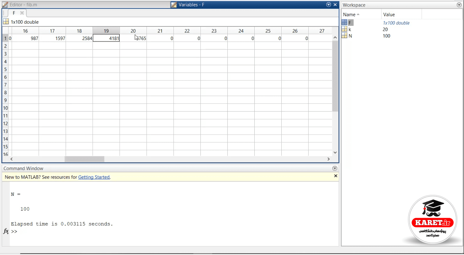Close the F variable tab

click(22, 13)
